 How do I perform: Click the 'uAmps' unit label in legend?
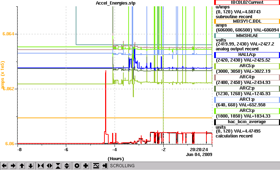pos(223,7)
